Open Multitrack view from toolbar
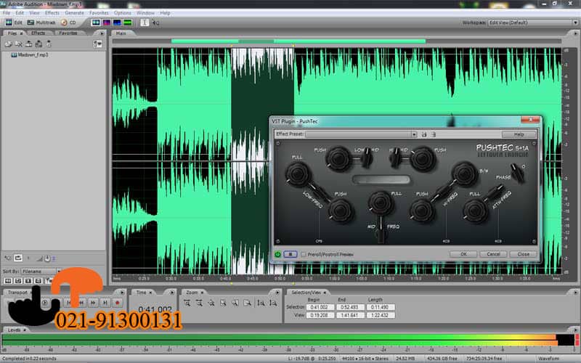This screenshot has width=581, height=363. coord(41,23)
